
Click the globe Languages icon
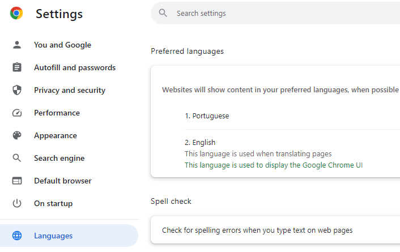(x=17, y=236)
